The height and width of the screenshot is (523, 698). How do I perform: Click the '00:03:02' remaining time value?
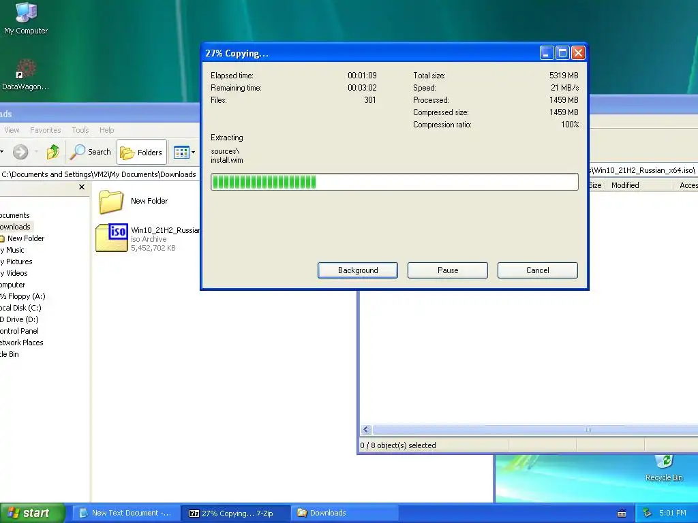click(x=362, y=88)
